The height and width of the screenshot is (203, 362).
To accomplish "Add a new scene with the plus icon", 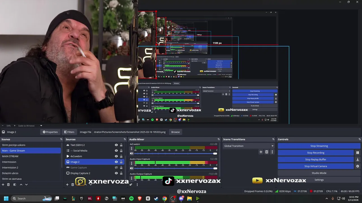I will (3, 184).
